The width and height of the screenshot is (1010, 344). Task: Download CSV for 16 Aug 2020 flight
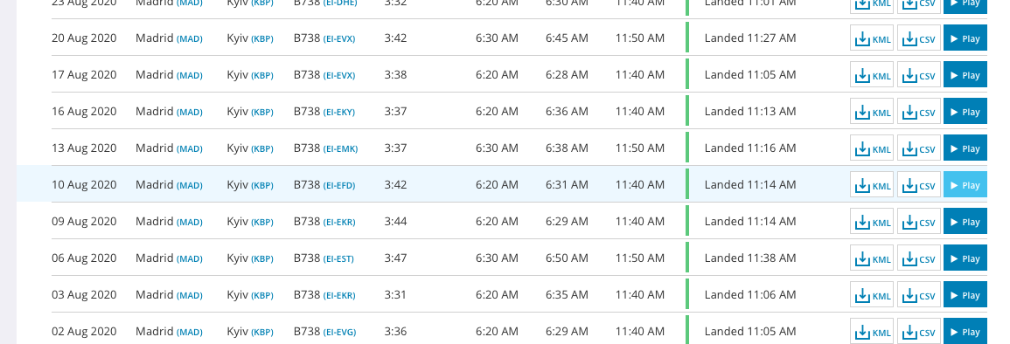[918, 111]
